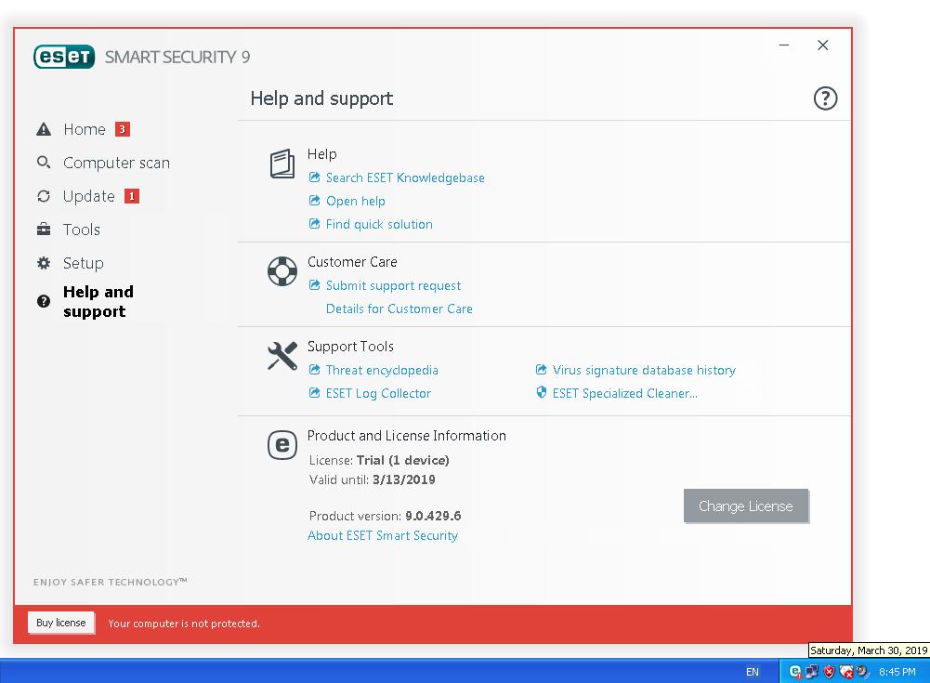The width and height of the screenshot is (930, 683).
Task: Open Submit support request link
Action: pos(393,286)
